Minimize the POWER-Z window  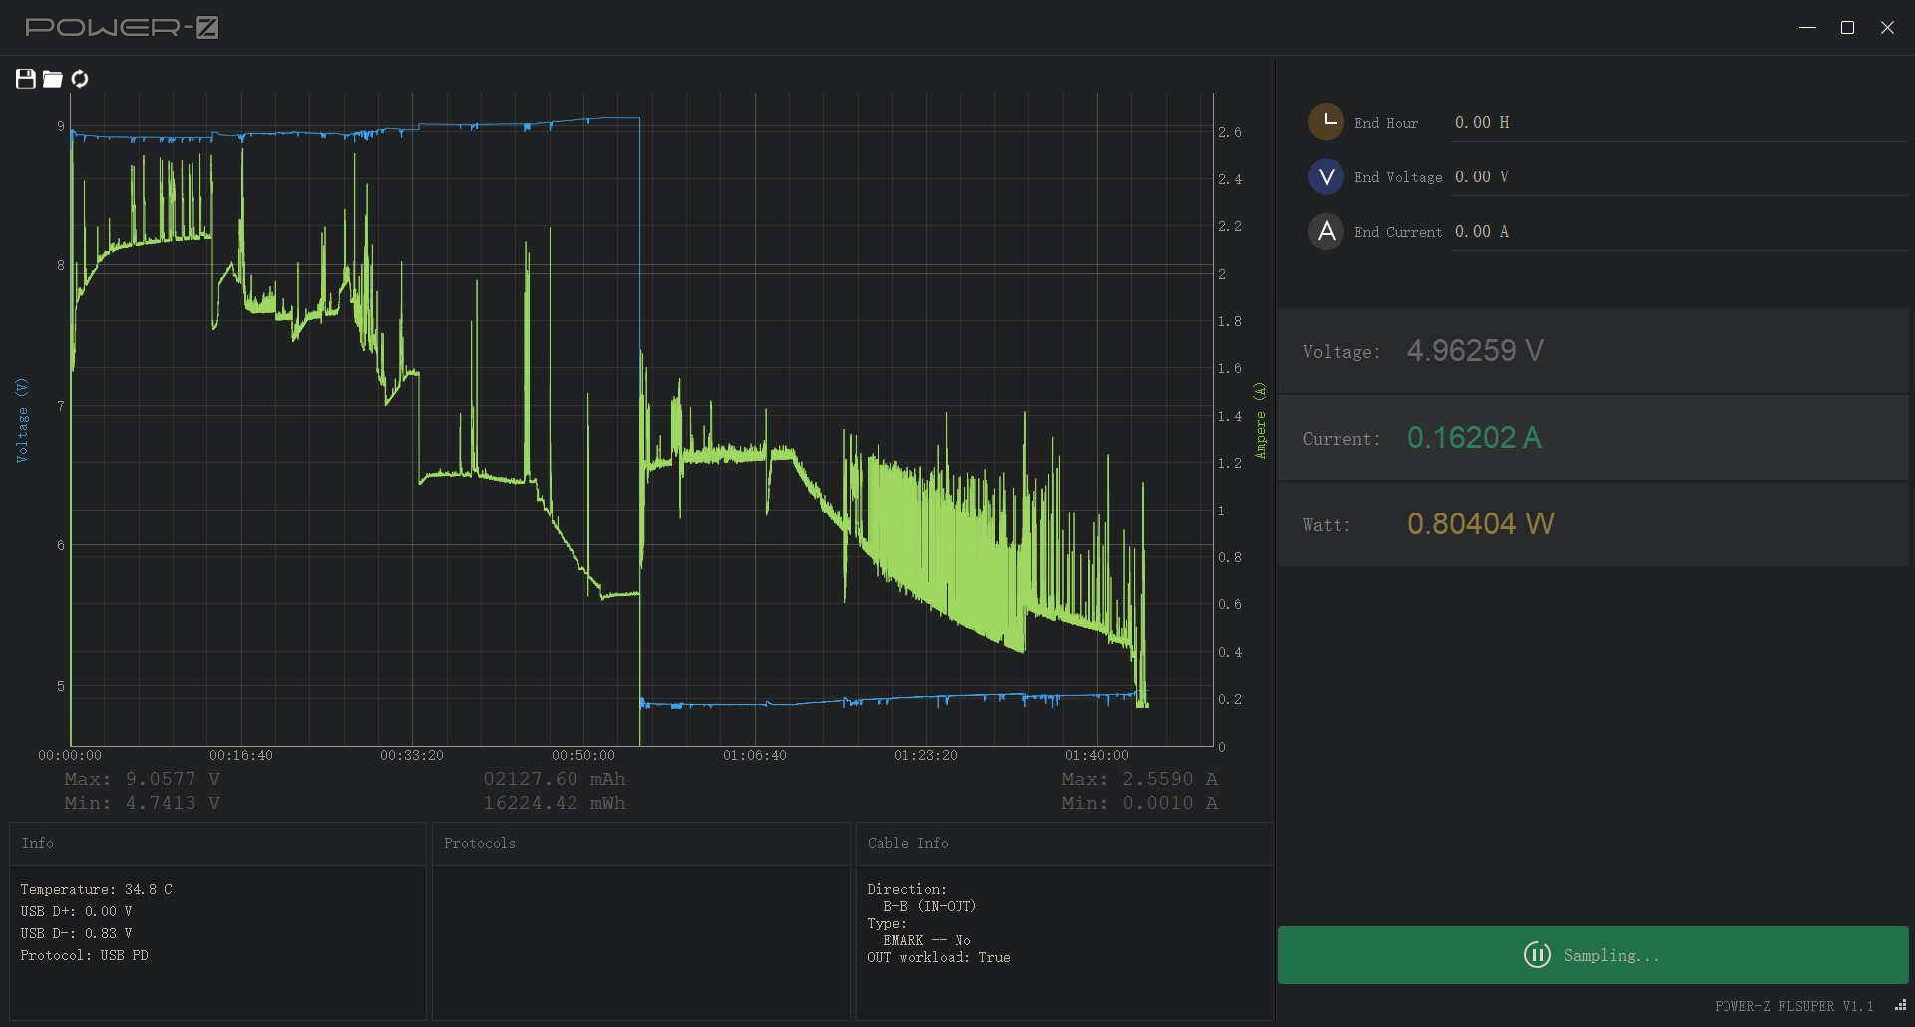(x=1807, y=28)
